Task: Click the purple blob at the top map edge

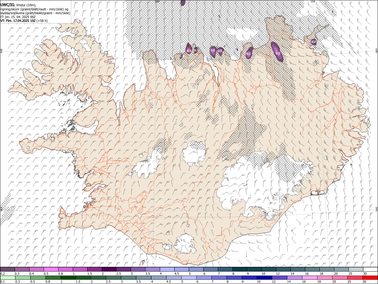Action: tap(183, 2)
